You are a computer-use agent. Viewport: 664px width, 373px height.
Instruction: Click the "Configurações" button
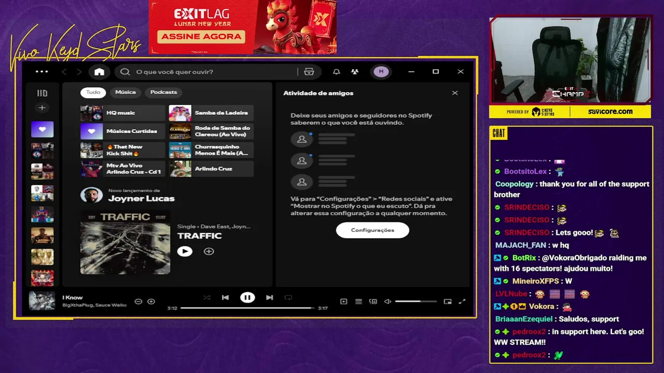click(372, 230)
